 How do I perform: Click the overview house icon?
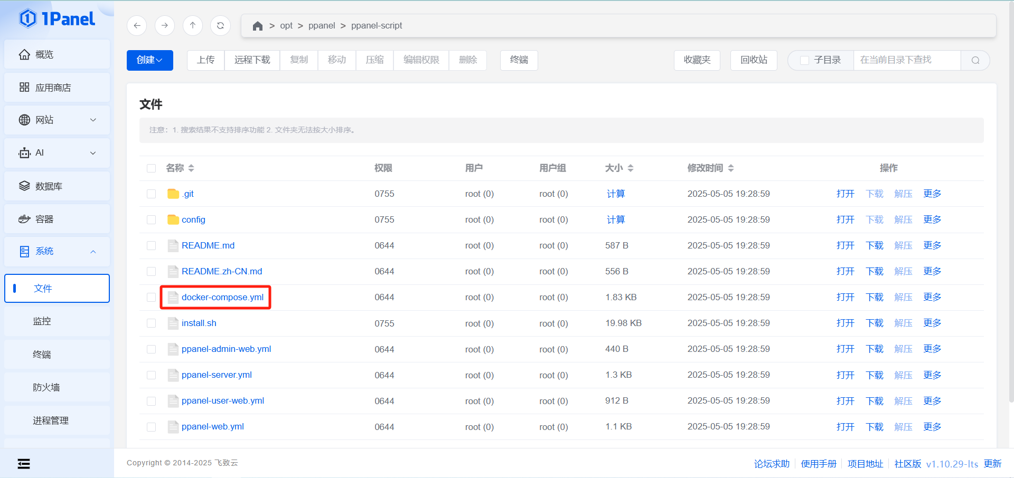click(x=24, y=54)
